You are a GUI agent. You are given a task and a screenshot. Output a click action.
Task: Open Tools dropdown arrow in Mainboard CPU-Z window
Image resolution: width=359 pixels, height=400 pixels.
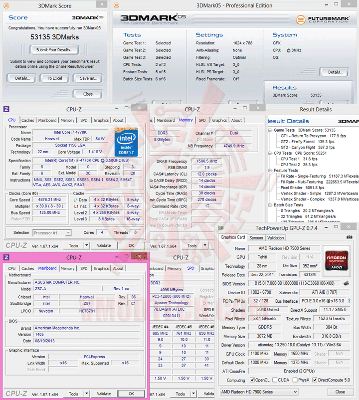coord(87,394)
